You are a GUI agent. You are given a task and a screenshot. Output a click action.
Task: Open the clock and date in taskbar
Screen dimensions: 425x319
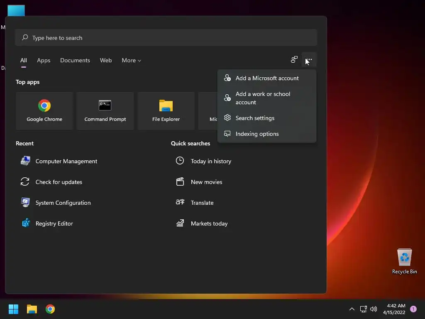[394, 309]
